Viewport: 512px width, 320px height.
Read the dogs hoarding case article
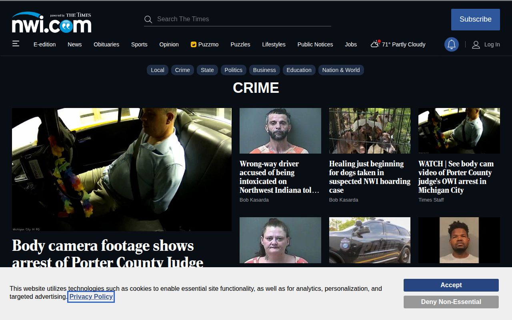[370, 177]
